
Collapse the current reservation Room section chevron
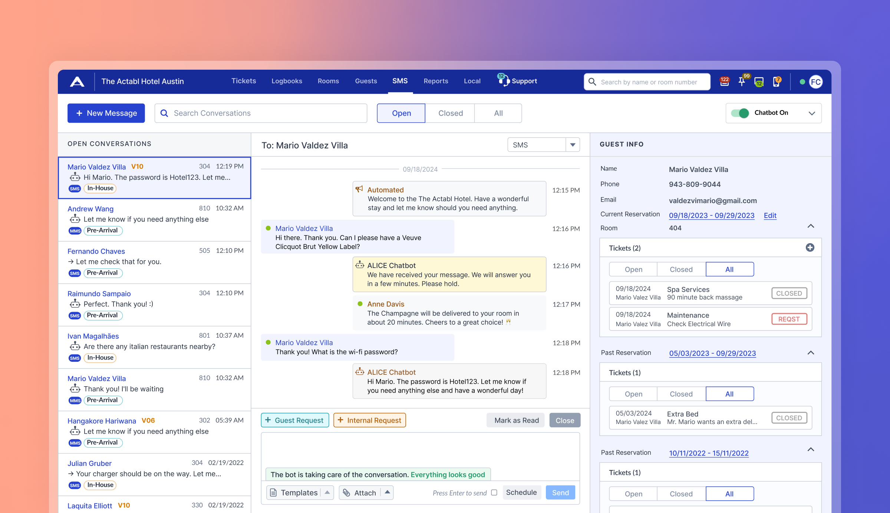coord(811,226)
